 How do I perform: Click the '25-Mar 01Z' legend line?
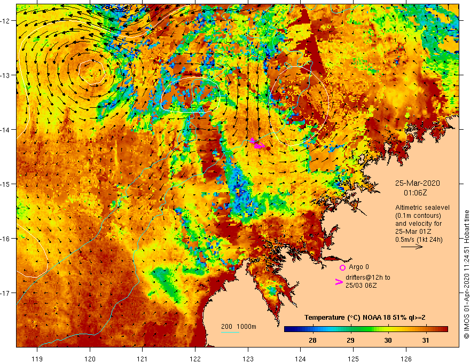click(413, 232)
